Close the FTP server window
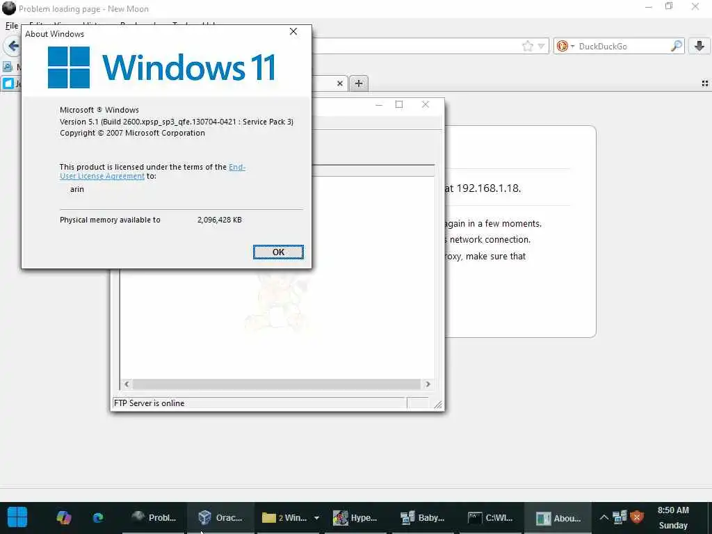Screen dimensions: 712x534 (x=425, y=105)
